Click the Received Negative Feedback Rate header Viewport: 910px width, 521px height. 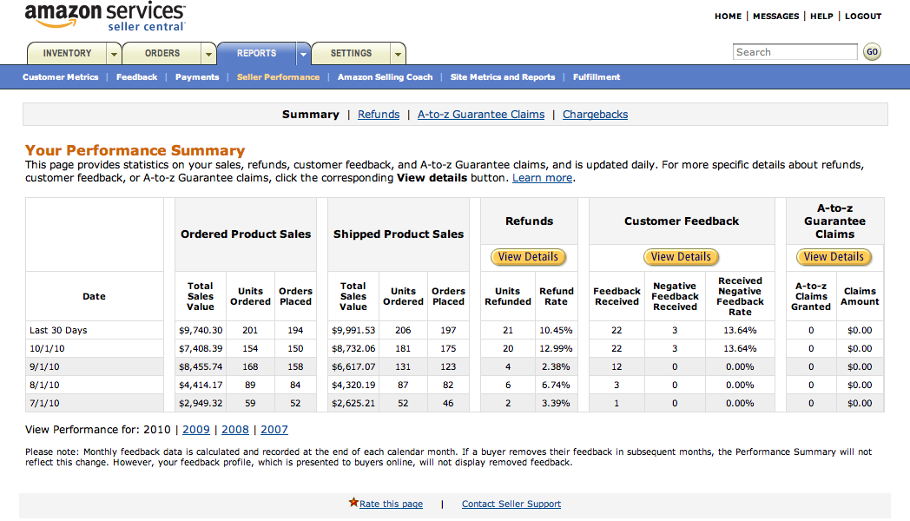click(x=740, y=296)
